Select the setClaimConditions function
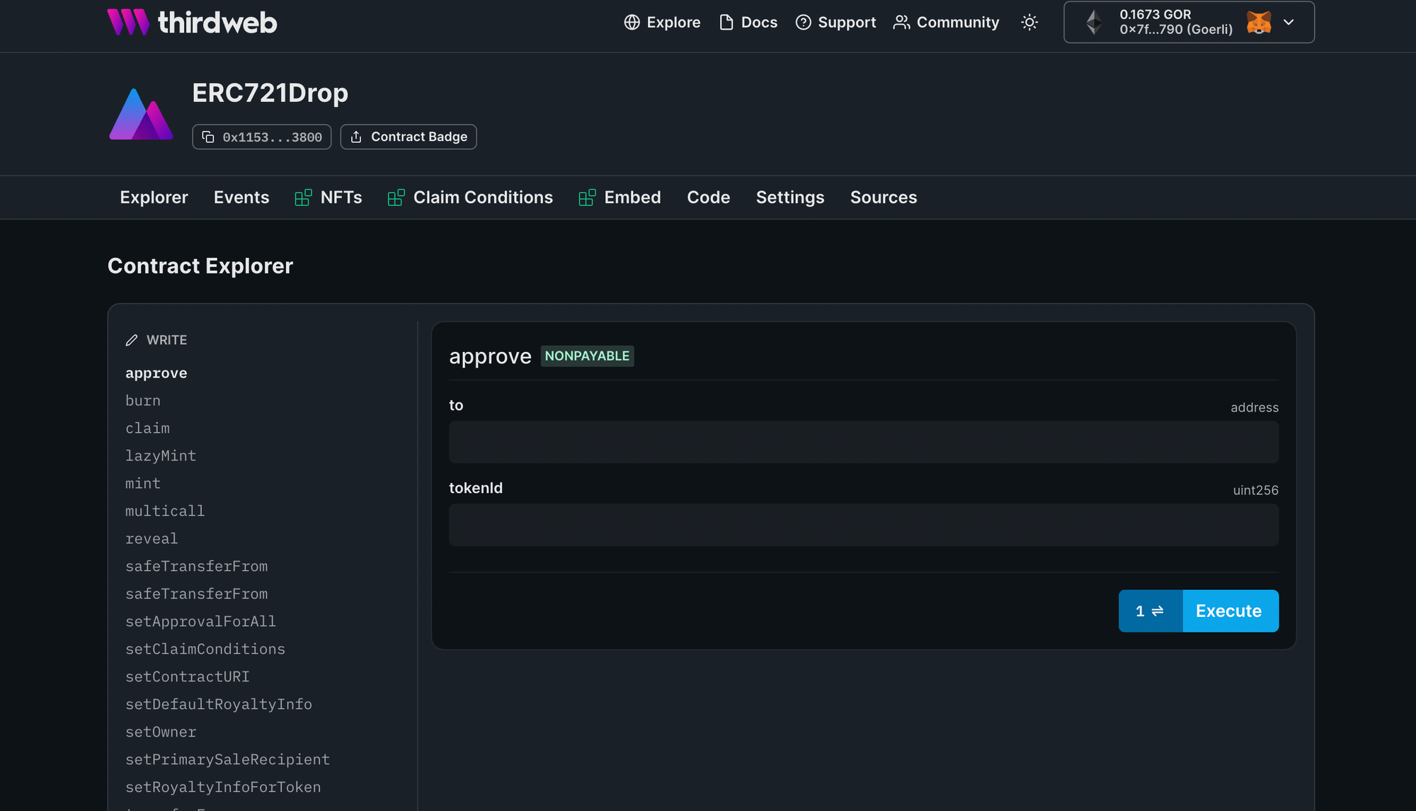The height and width of the screenshot is (811, 1416). [205, 649]
